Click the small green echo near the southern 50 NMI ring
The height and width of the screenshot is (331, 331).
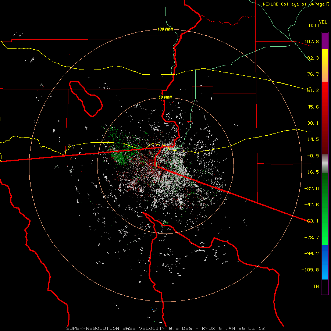(165, 222)
